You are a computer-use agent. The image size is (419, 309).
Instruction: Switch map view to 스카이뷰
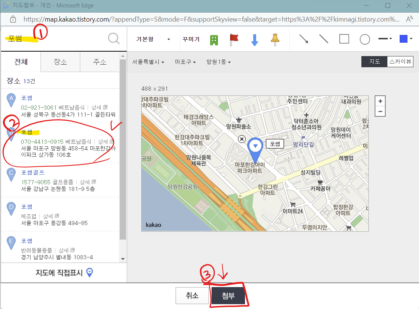pos(400,62)
